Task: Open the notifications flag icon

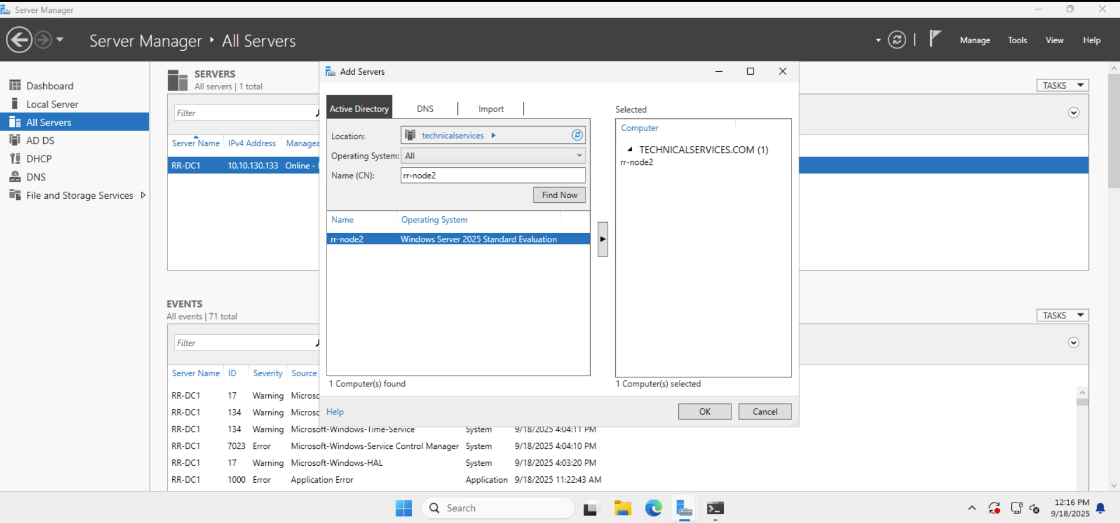Action: (935, 39)
